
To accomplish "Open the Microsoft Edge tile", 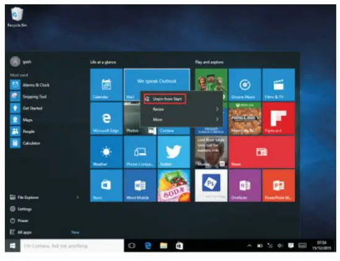I will (106, 118).
